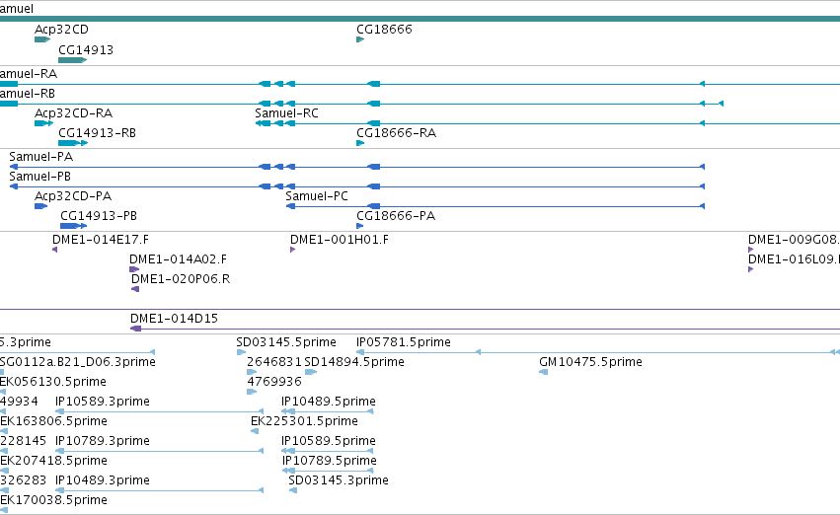Select SD14894.5prime EST

pos(354,362)
